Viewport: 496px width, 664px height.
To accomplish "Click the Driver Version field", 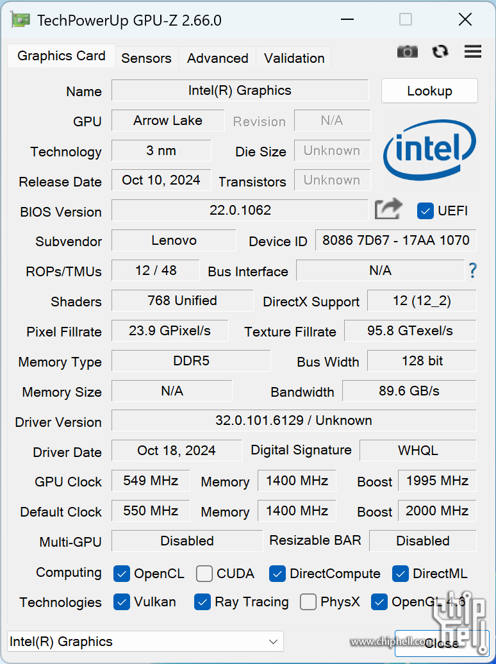I will click(293, 420).
